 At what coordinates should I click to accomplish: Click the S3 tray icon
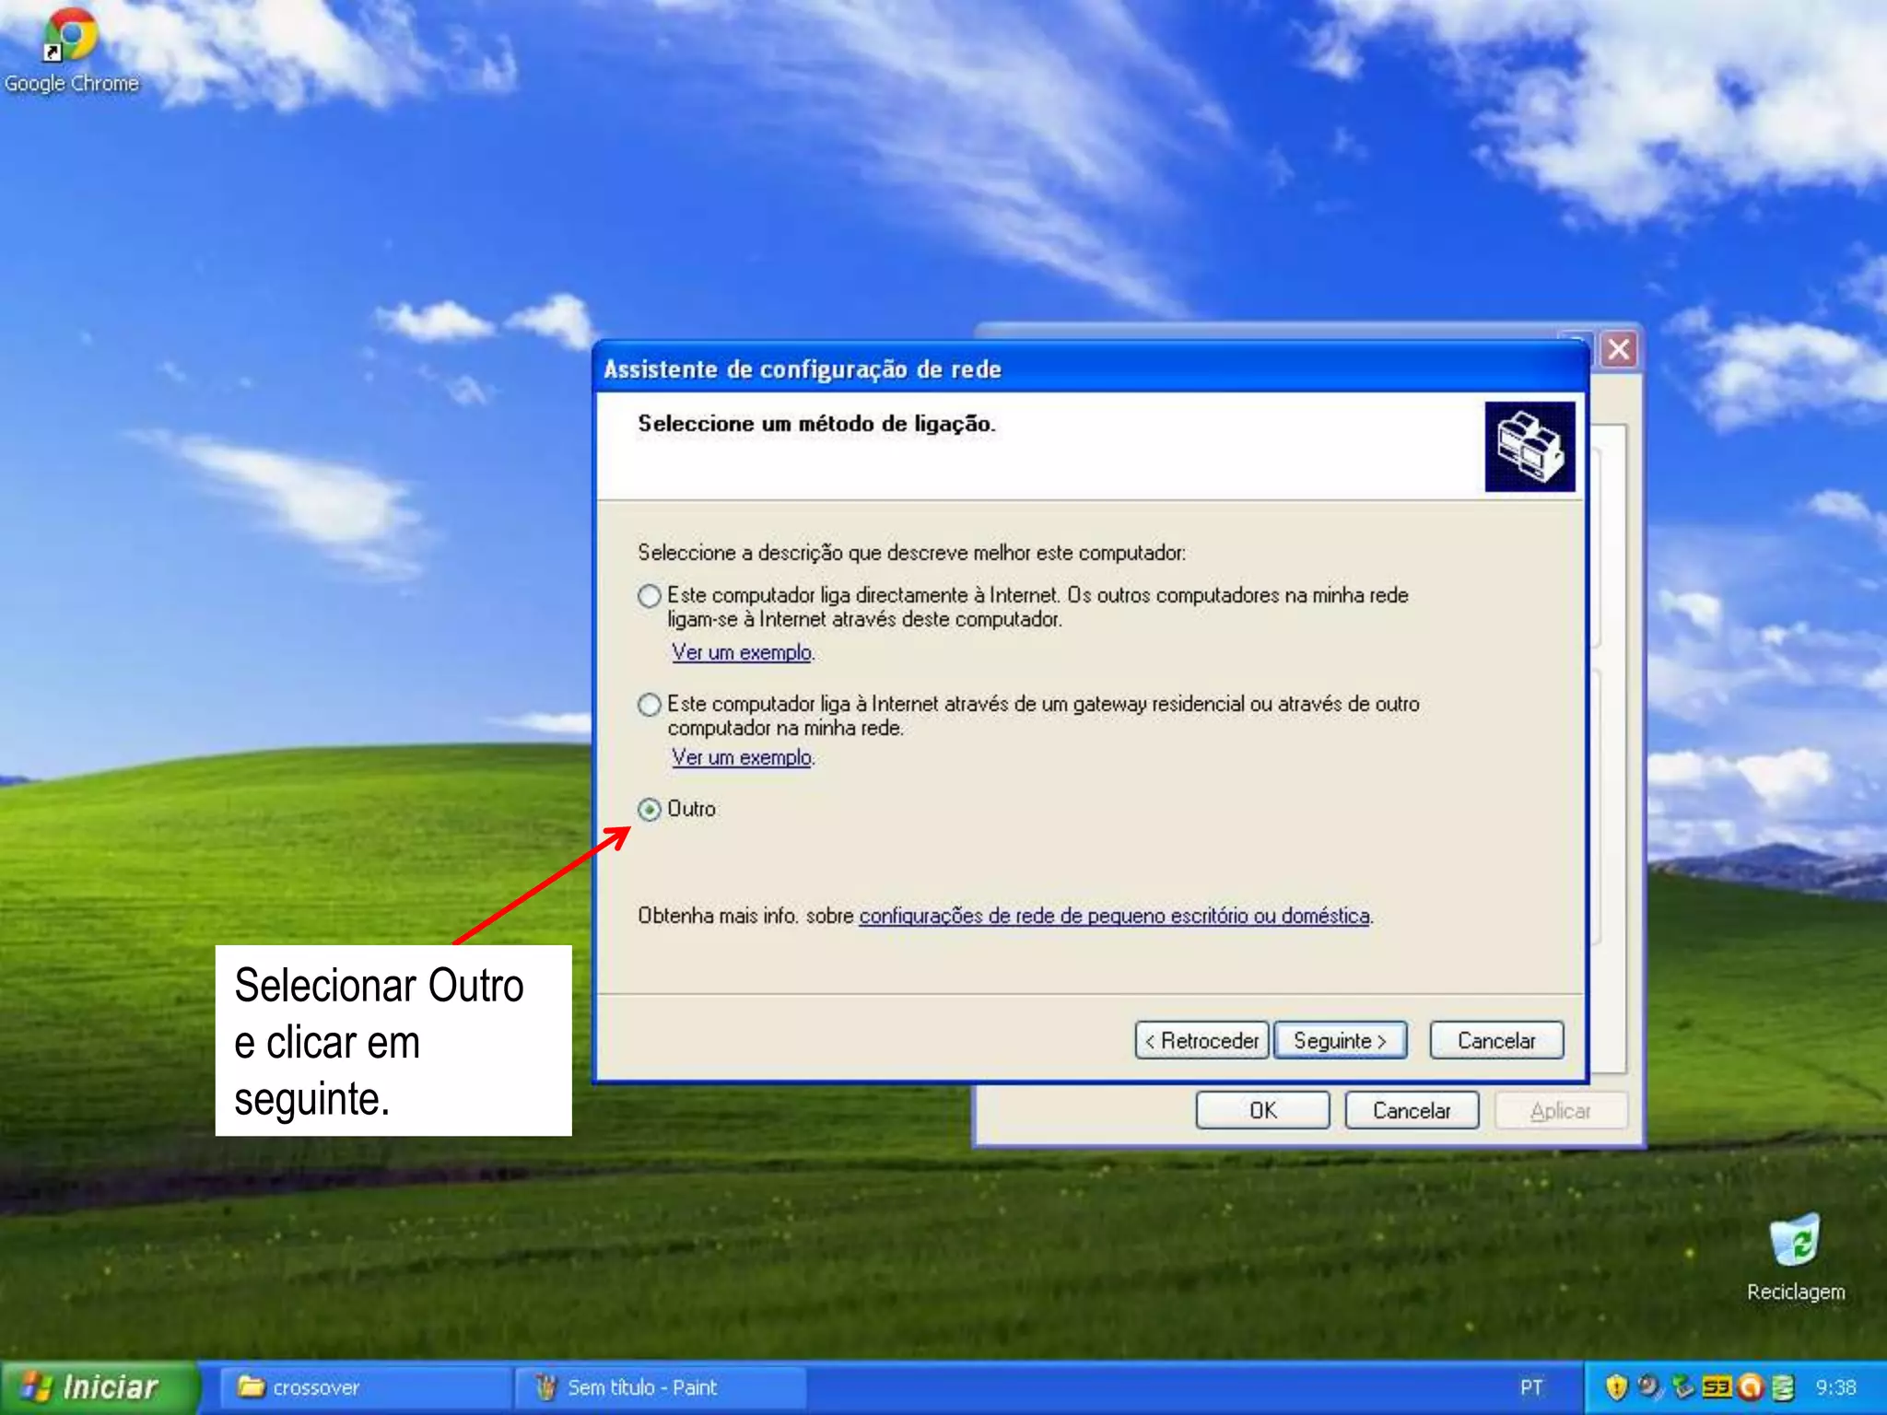[x=1717, y=1387]
